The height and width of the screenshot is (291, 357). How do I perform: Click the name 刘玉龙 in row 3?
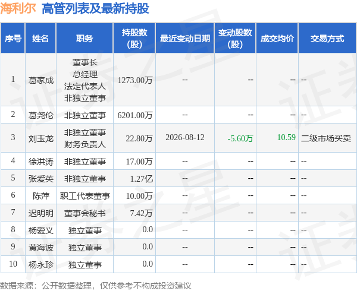pyautogui.click(x=40, y=138)
